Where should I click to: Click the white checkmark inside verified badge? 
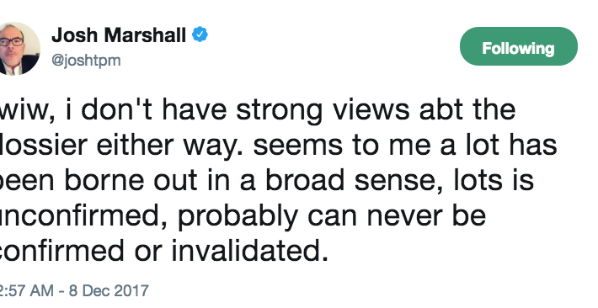[200, 35]
